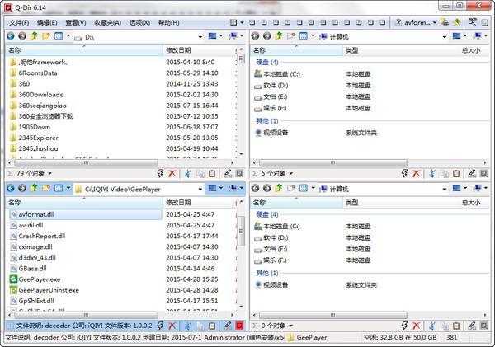Image resolution: width=495 pixels, height=347 pixels.
Task: Click lightning icon in GeePlayer status bar
Action: 160,326
